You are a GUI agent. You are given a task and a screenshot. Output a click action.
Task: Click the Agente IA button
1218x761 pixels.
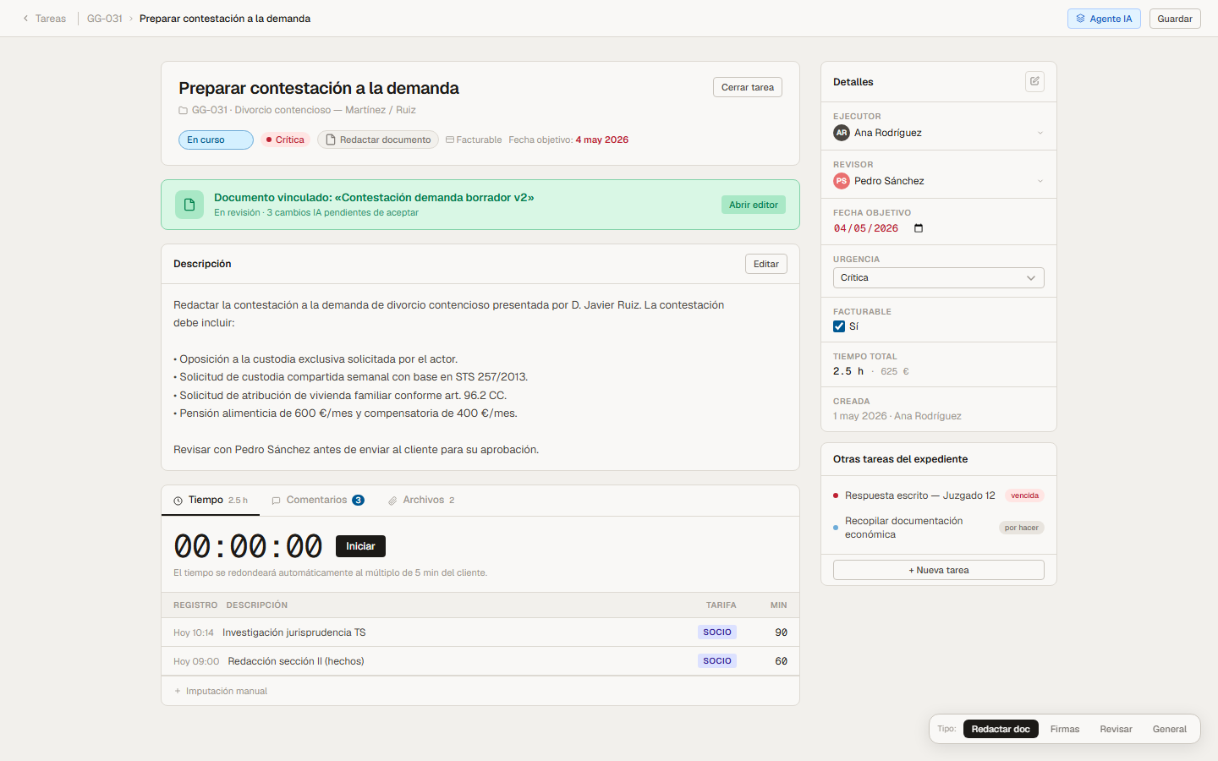point(1104,19)
